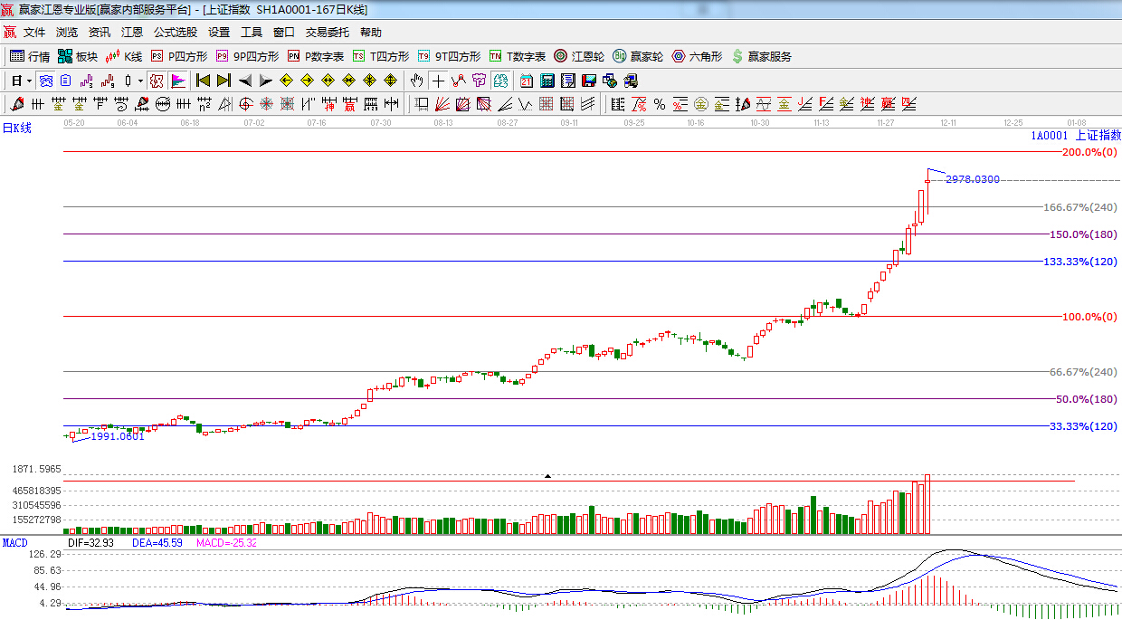The height and width of the screenshot is (620, 1122).
Task: Open the 六角形 hexagon chart tool
Action: coord(697,56)
